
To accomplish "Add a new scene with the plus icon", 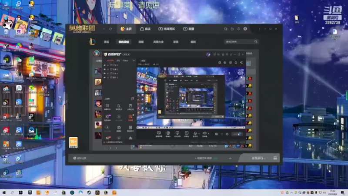I will click(134, 61).
